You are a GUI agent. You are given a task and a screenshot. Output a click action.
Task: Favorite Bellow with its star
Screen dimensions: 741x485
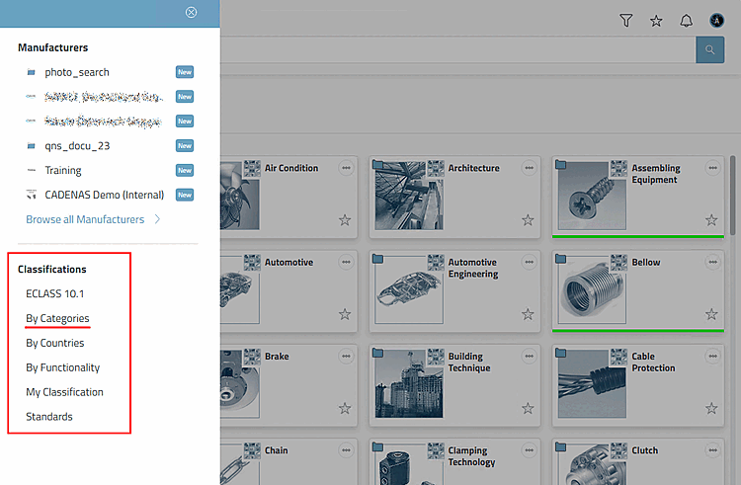pos(711,314)
